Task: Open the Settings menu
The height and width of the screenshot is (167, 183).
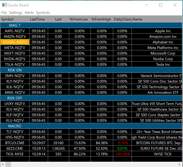Action: coord(16,13)
